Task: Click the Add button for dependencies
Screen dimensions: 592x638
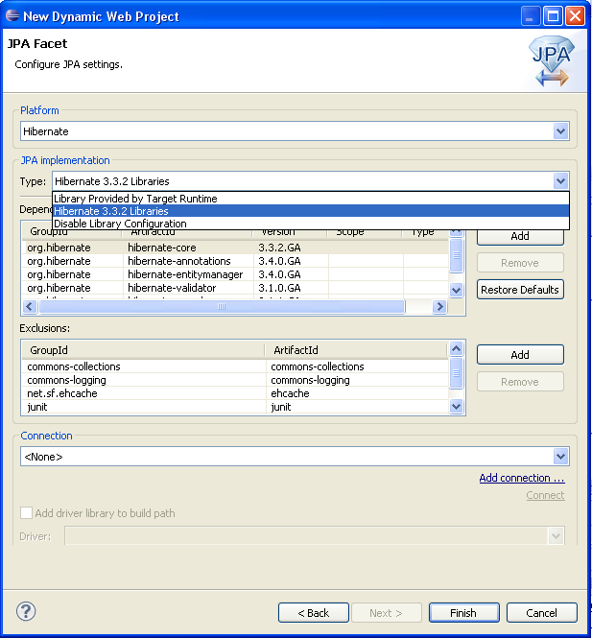Action: 520,236
